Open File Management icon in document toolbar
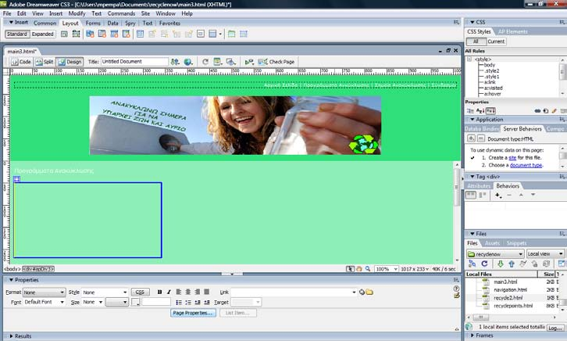 175,62
